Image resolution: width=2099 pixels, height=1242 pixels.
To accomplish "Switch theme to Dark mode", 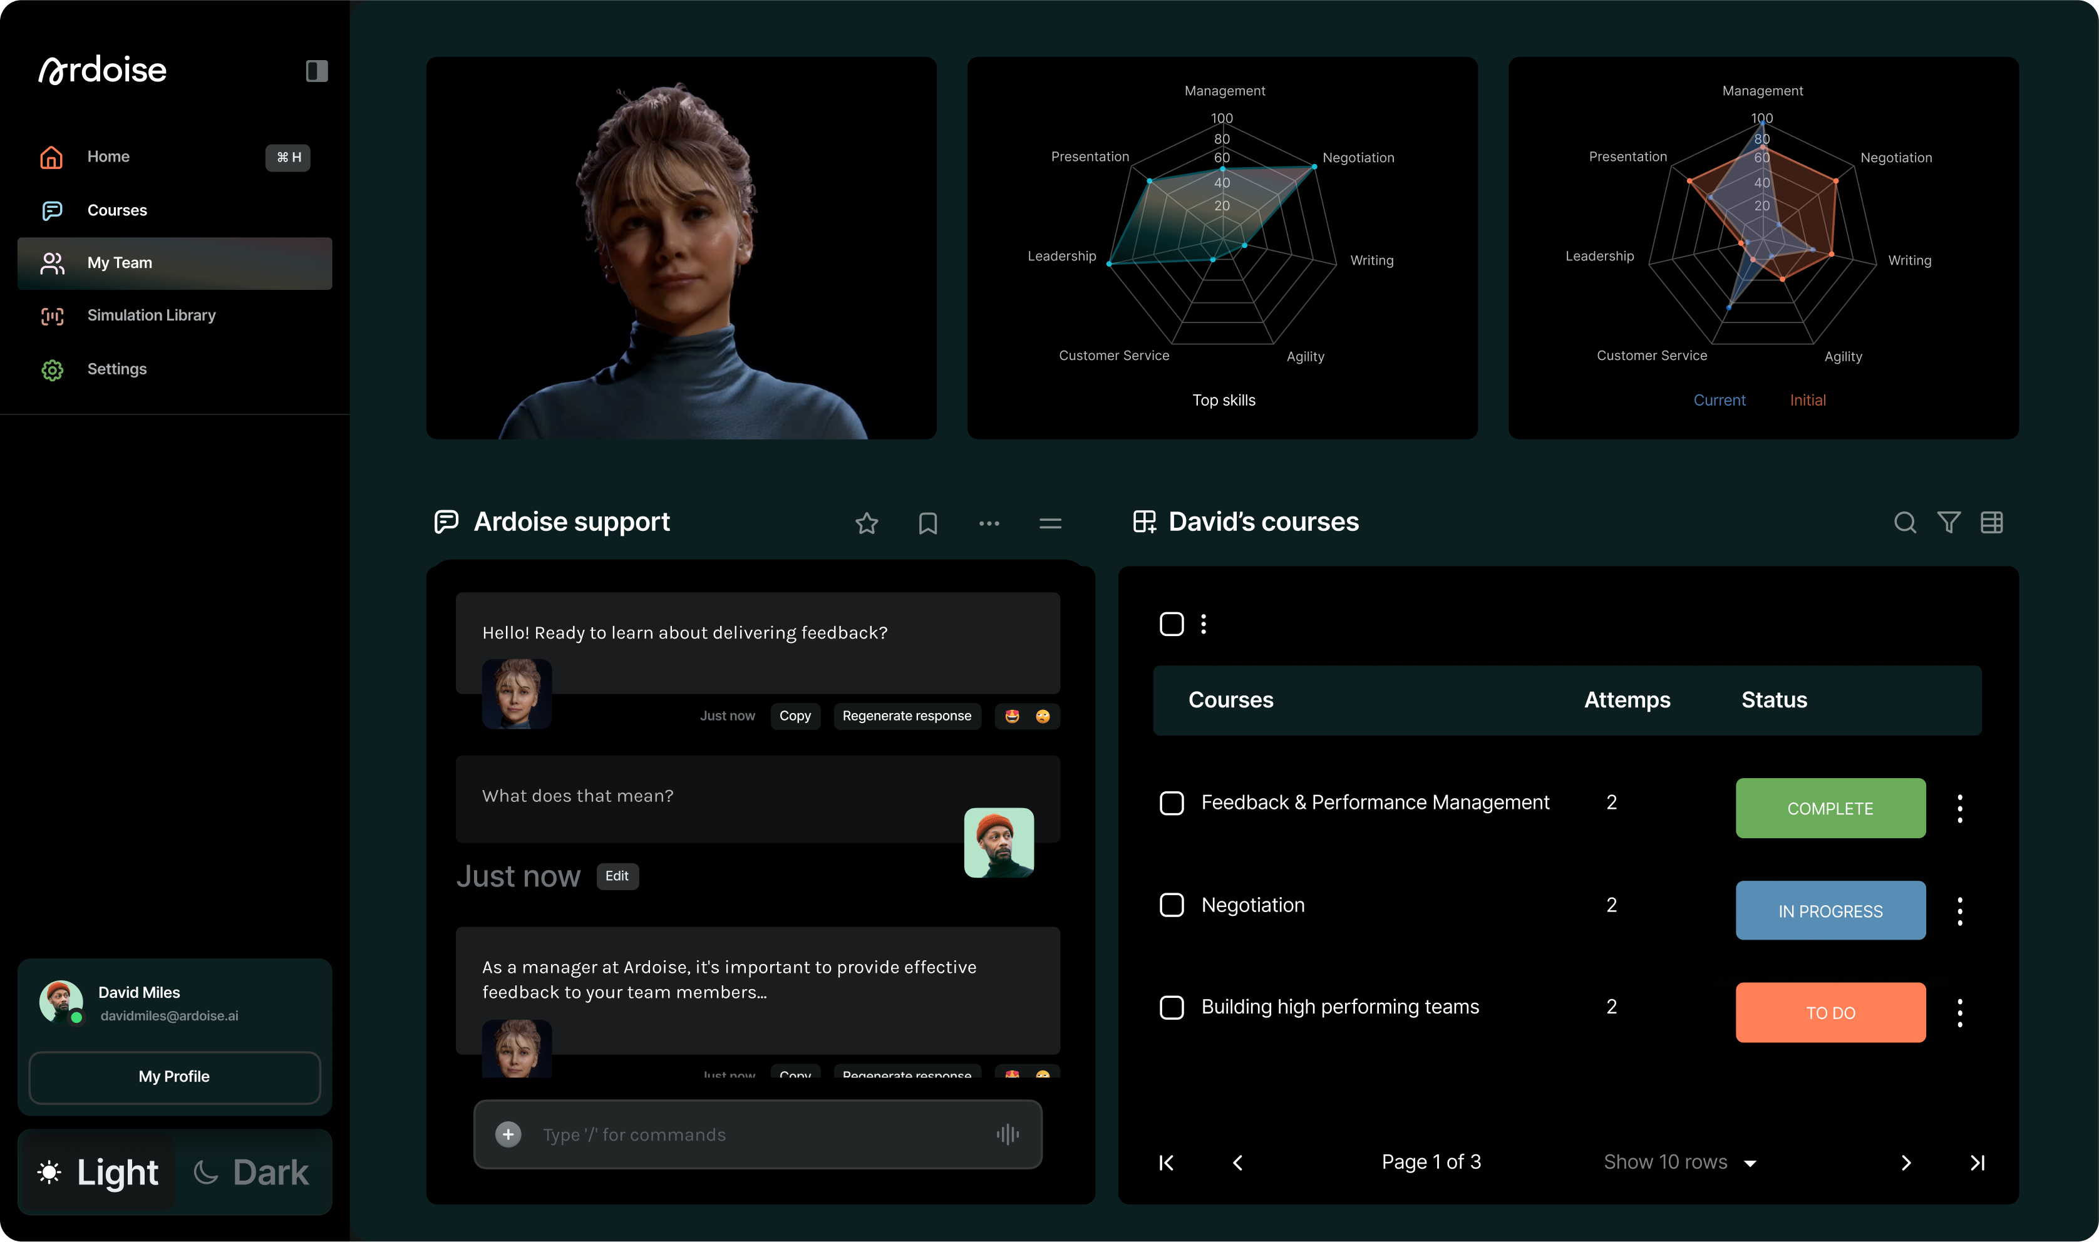I will (x=251, y=1173).
